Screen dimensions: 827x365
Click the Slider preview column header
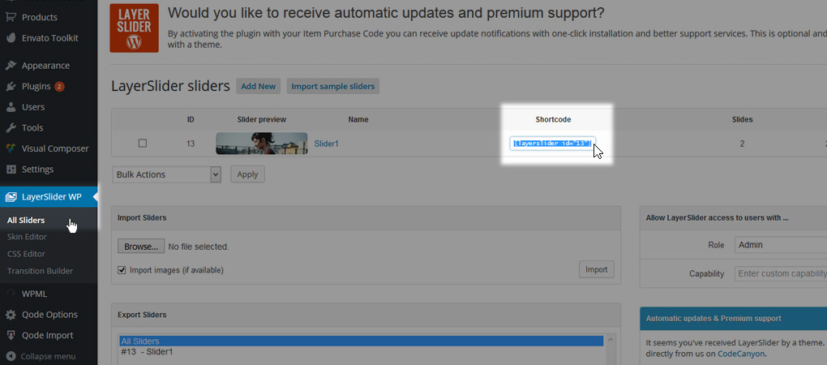(x=262, y=120)
